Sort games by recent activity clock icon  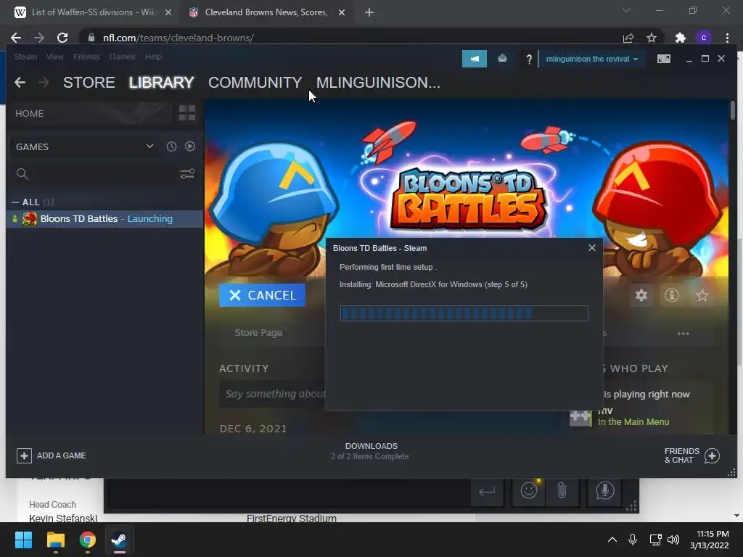coord(171,147)
